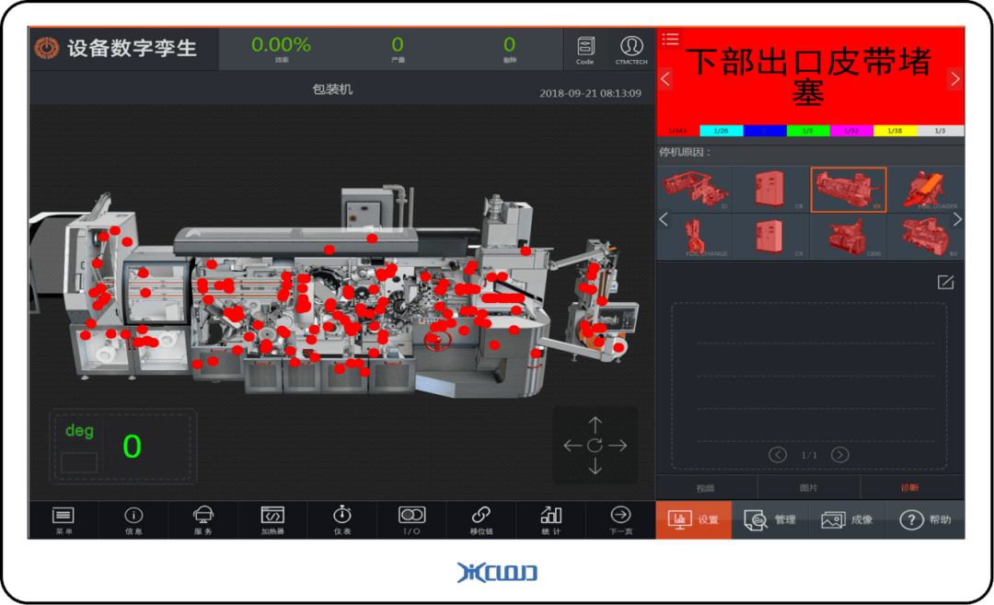This screenshot has height=605, width=994.
Task: Switch to the 图片 tab
Action: coord(808,488)
